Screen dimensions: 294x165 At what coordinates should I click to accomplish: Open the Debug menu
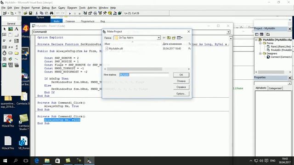click(45, 8)
